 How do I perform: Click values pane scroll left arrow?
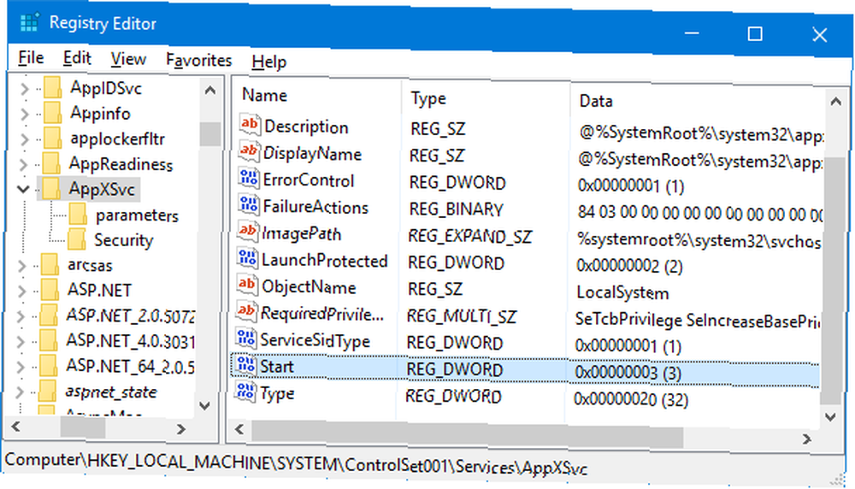click(x=239, y=429)
